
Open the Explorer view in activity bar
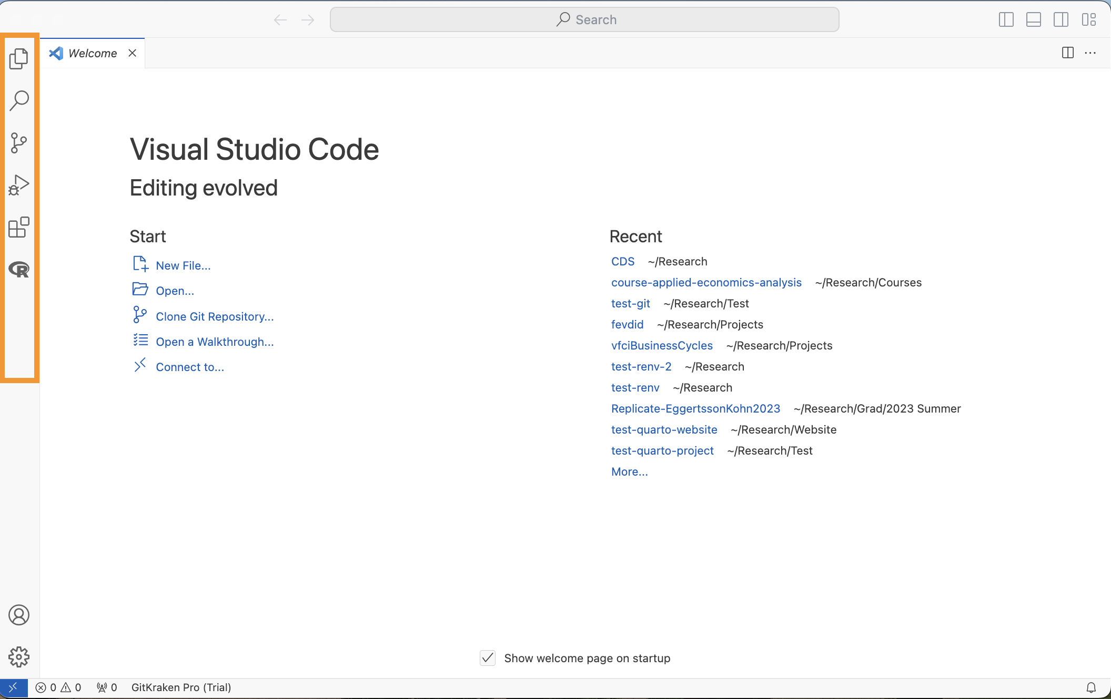19,58
